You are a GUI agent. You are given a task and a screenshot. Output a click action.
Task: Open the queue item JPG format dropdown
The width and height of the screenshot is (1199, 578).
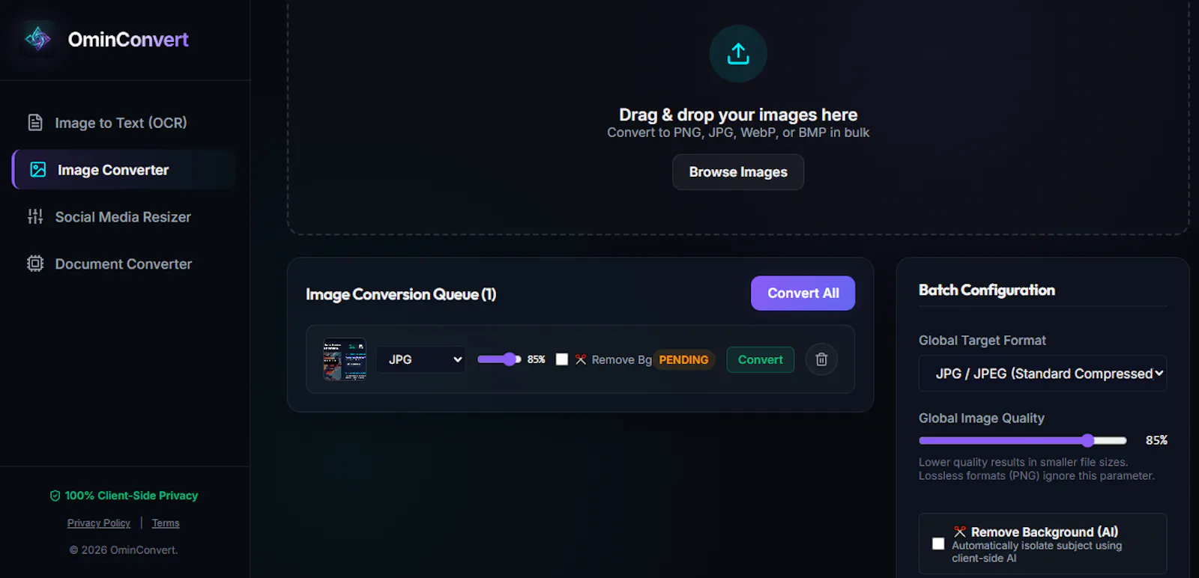pyautogui.click(x=421, y=359)
